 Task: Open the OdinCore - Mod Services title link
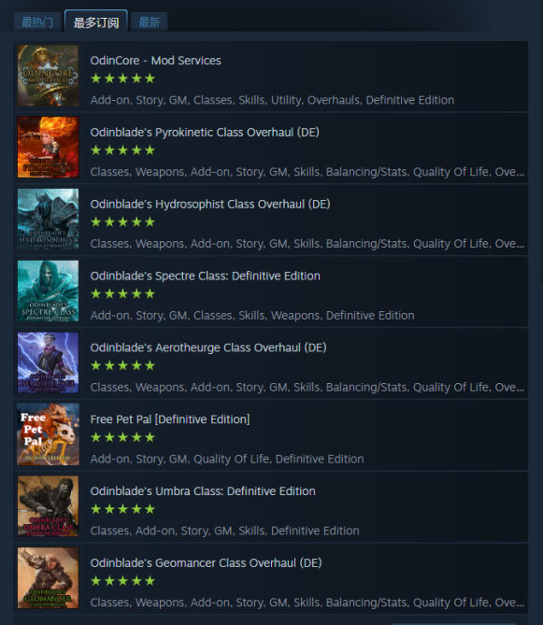pyautogui.click(x=155, y=61)
